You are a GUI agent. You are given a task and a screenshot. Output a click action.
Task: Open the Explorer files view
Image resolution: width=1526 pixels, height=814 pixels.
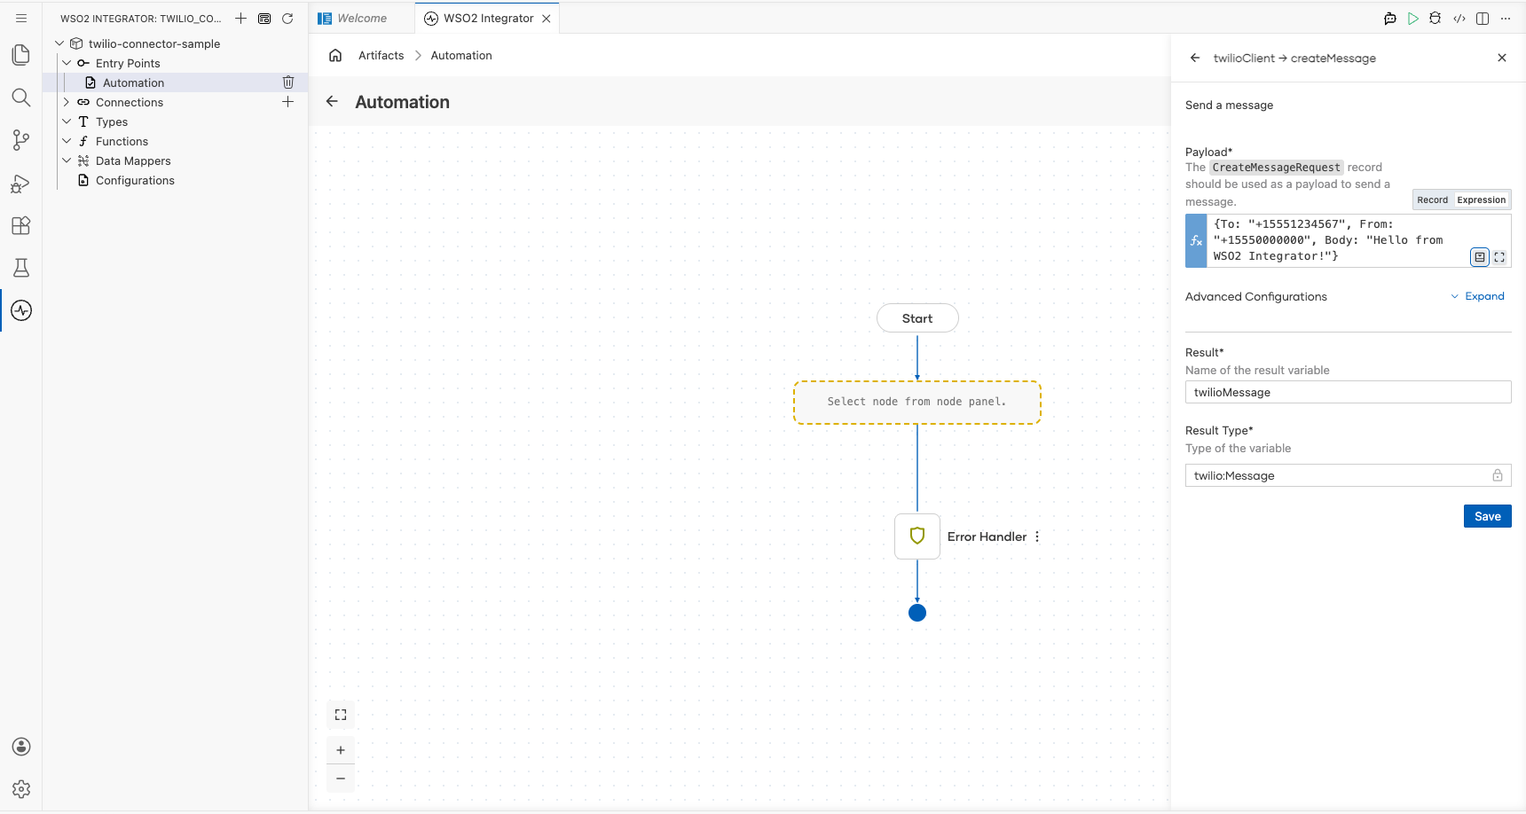point(21,55)
